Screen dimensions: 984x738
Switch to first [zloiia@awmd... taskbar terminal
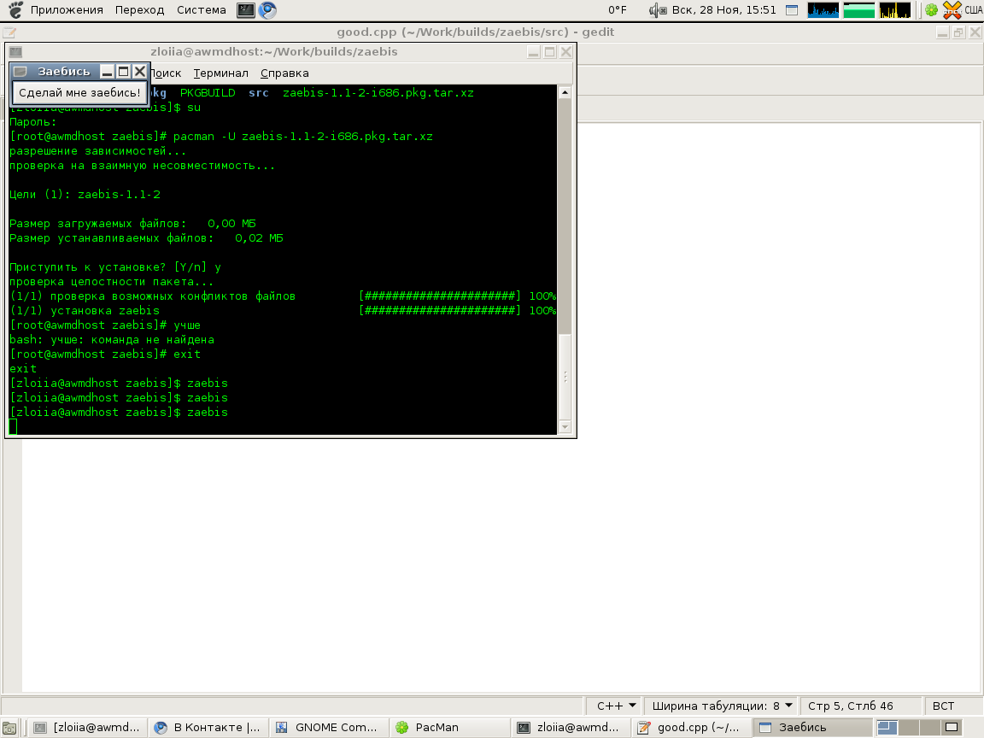88,728
